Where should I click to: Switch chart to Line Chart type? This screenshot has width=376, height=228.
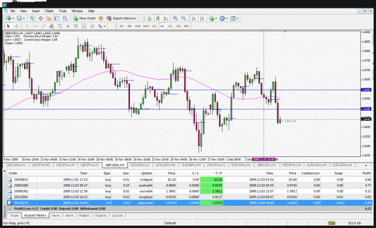(166, 18)
